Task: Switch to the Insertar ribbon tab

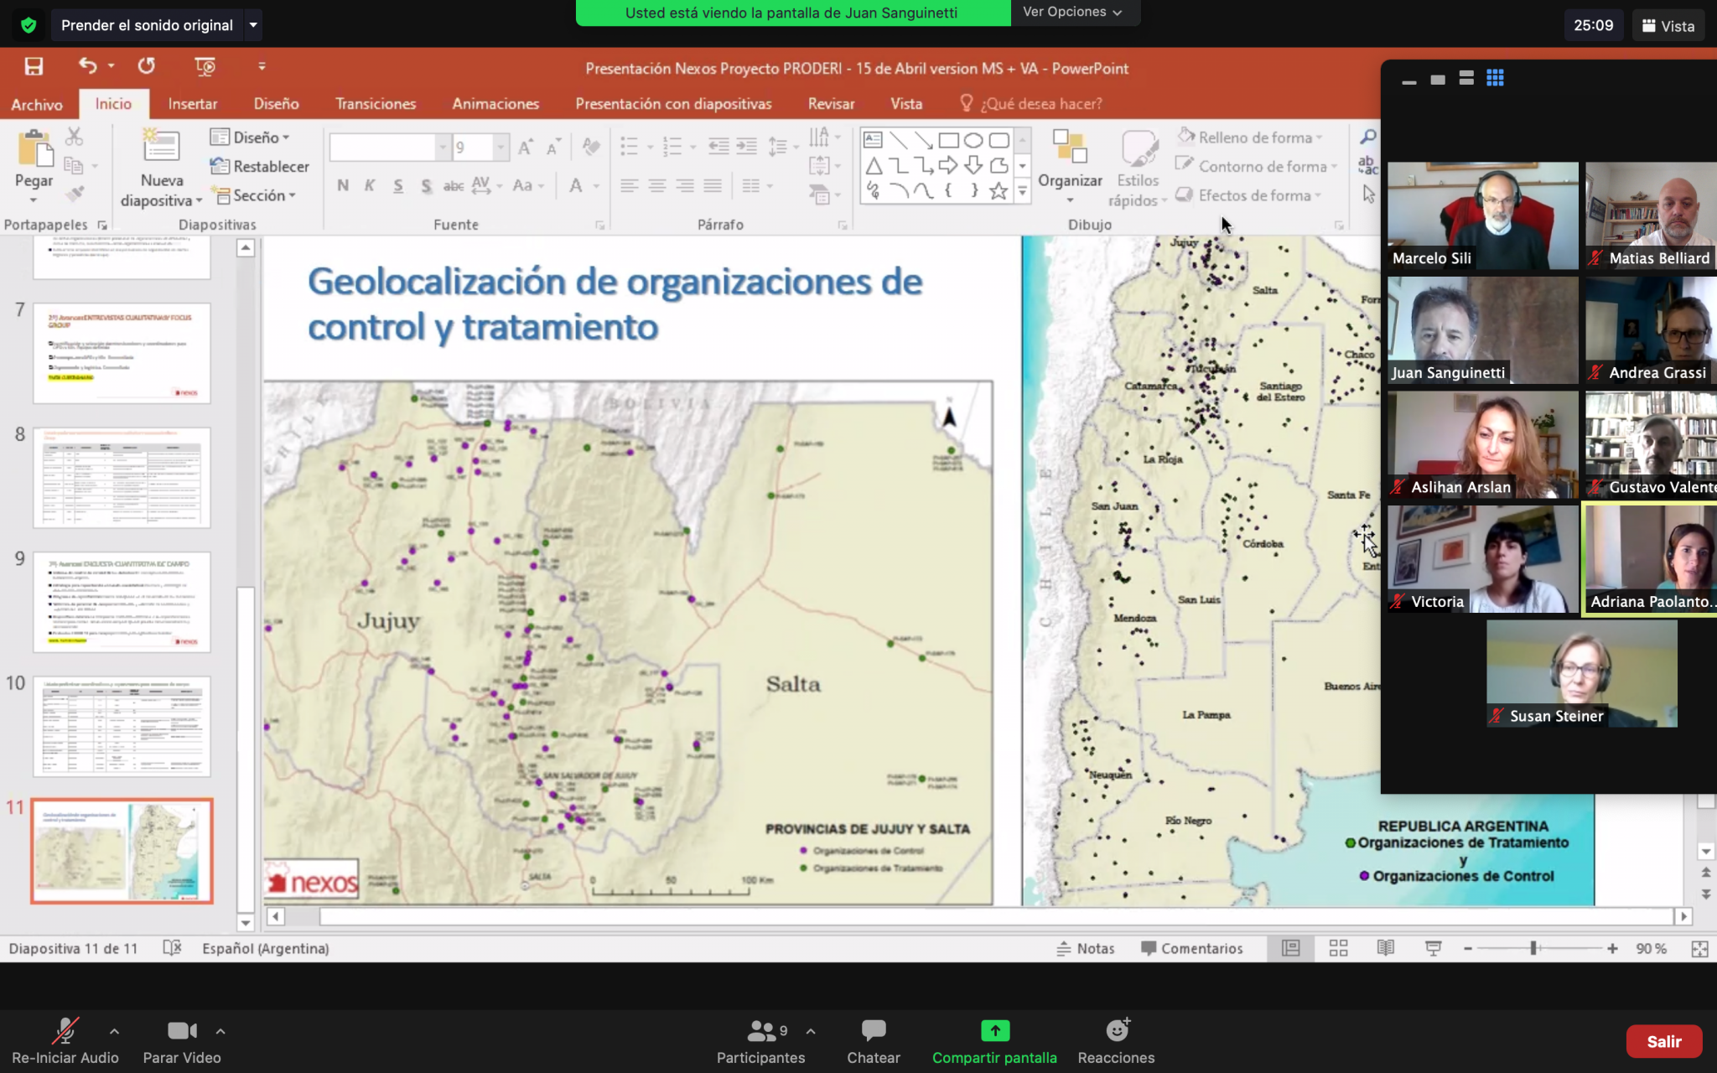Action: coord(193,104)
